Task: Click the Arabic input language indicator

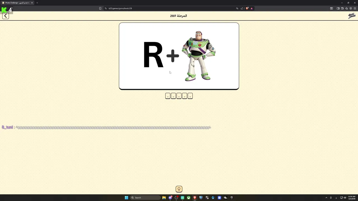Action: 336,198
